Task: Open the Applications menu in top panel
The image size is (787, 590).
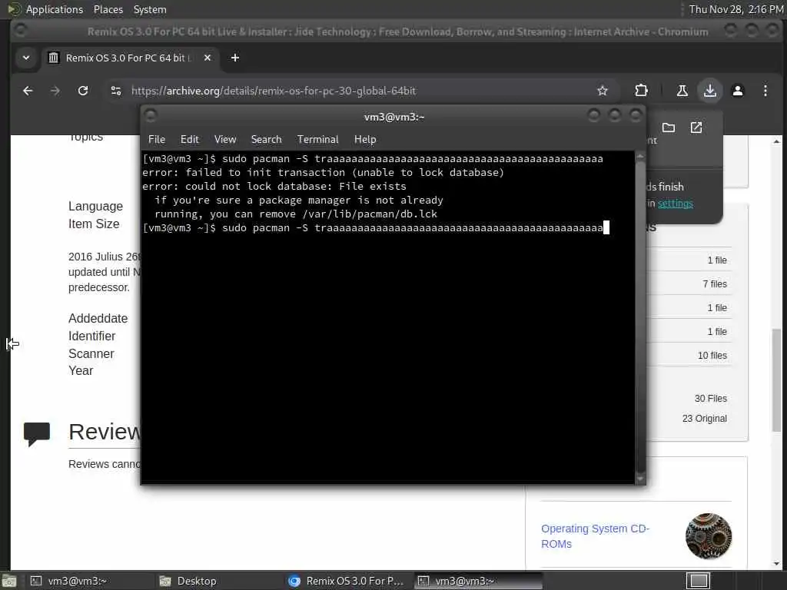Action: tap(55, 9)
